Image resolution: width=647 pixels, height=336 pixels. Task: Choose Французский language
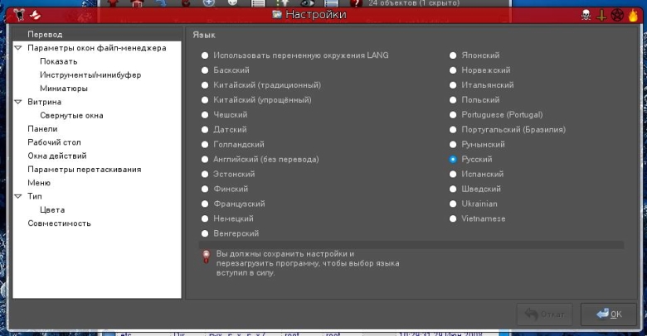205,204
